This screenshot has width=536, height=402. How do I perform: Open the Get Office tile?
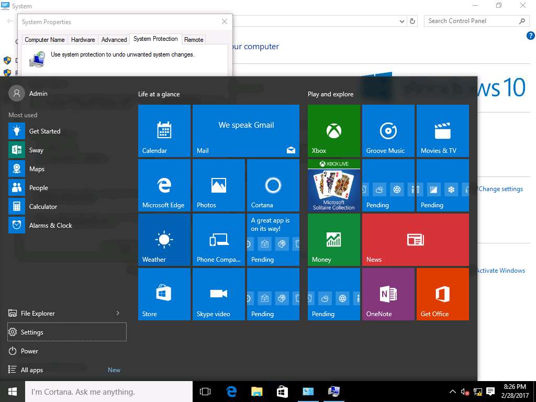coord(443,294)
